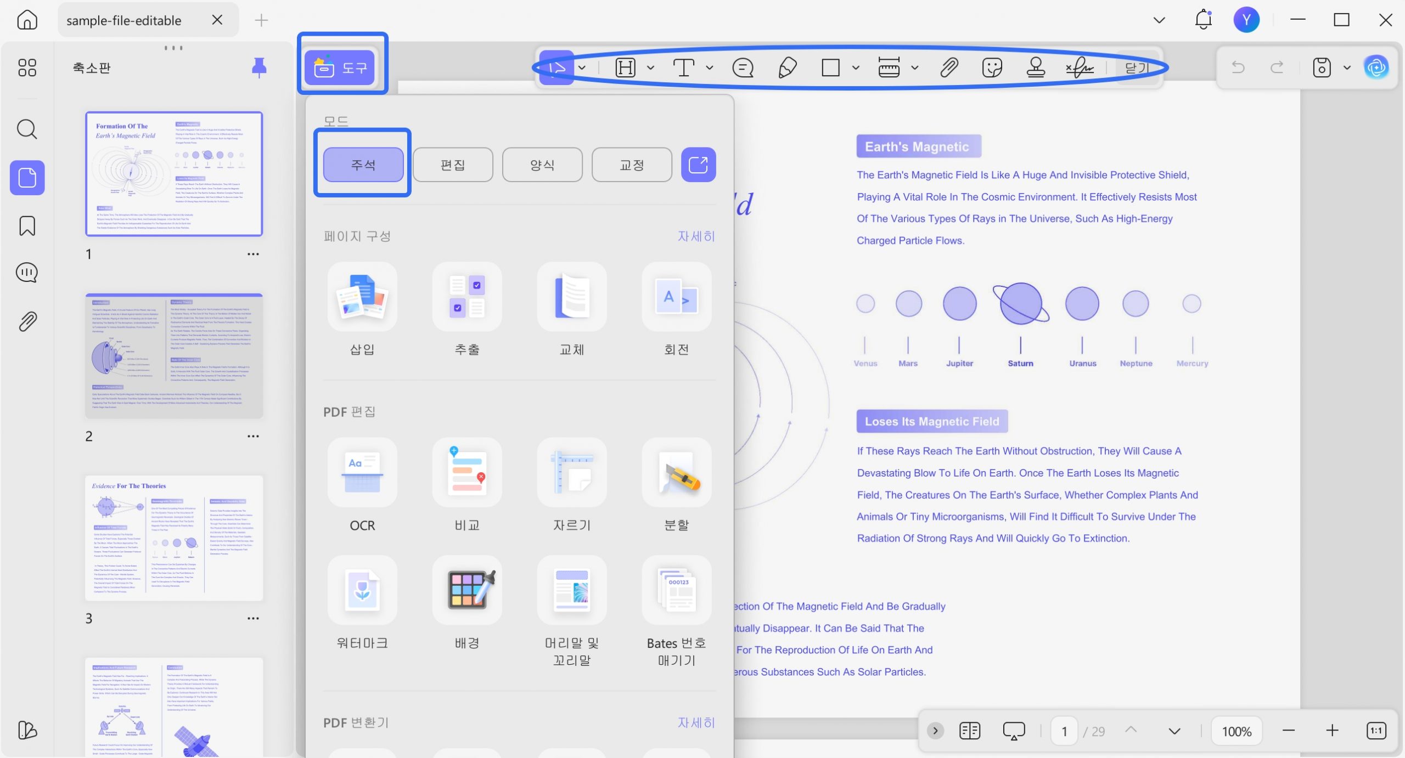Select the measurement ruler tool

tap(889, 68)
